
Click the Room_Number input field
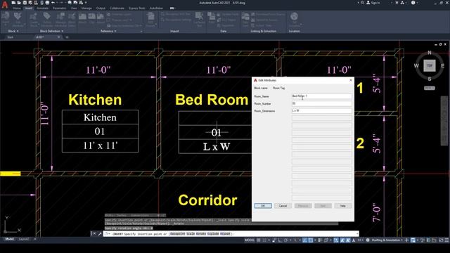click(322, 103)
